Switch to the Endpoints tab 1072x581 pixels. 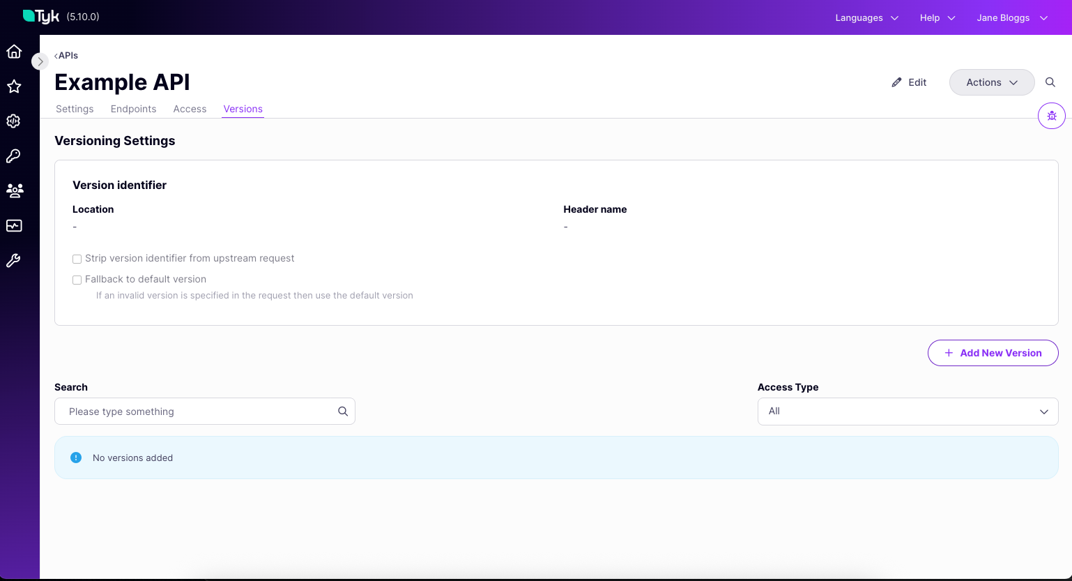coord(133,109)
